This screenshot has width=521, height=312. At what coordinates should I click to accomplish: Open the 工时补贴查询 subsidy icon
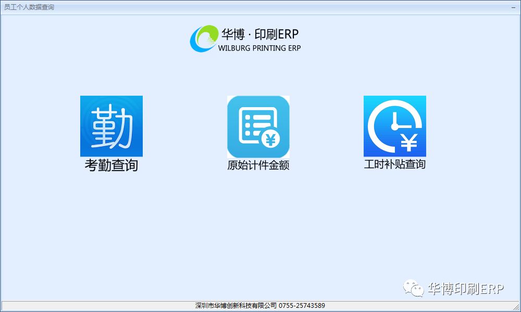click(x=395, y=126)
